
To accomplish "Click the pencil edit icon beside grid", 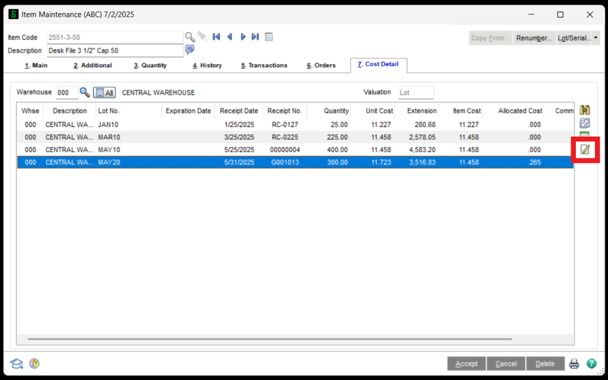I will point(585,149).
